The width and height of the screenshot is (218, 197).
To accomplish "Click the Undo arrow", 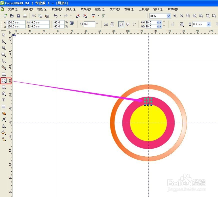I will 55,16.
